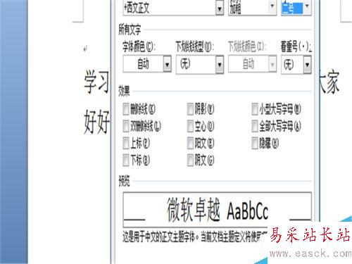Toggle the 阴文 engrave checkbox
The height and width of the screenshot is (264, 352).
tap(190, 161)
